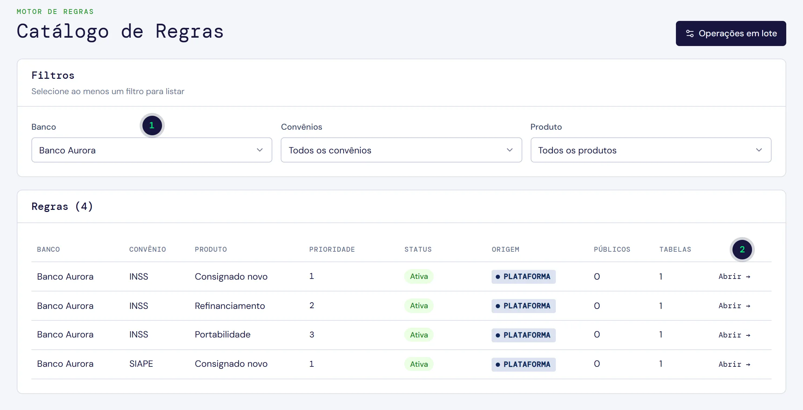803x410 pixels.
Task: Open the Banco Aurora dropdown
Action: tap(152, 150)
